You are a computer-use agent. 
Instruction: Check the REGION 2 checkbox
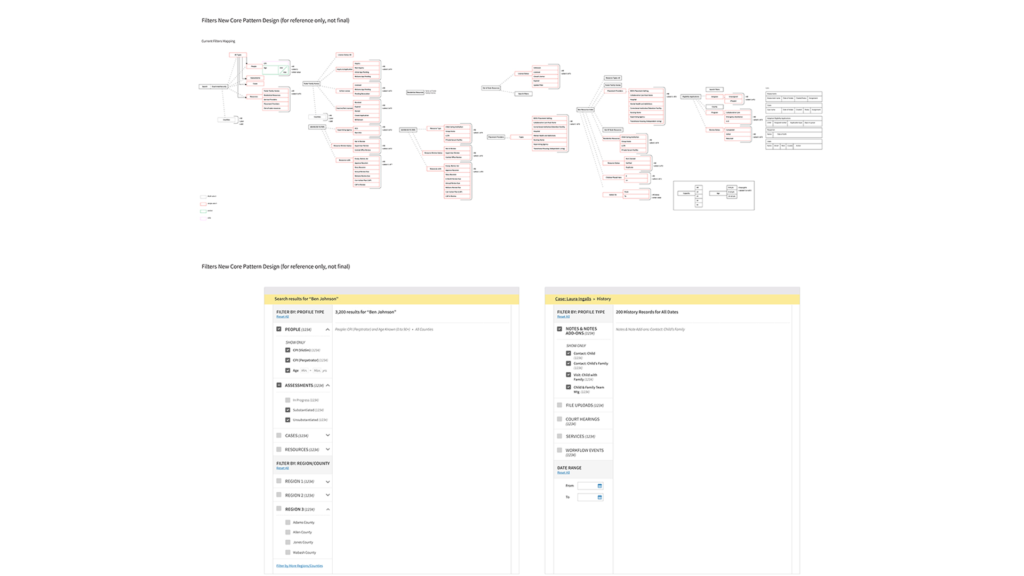coord(279,495)
